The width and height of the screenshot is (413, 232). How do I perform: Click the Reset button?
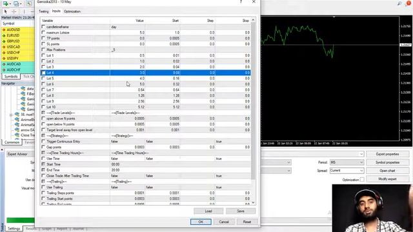[x=247, y=222]
